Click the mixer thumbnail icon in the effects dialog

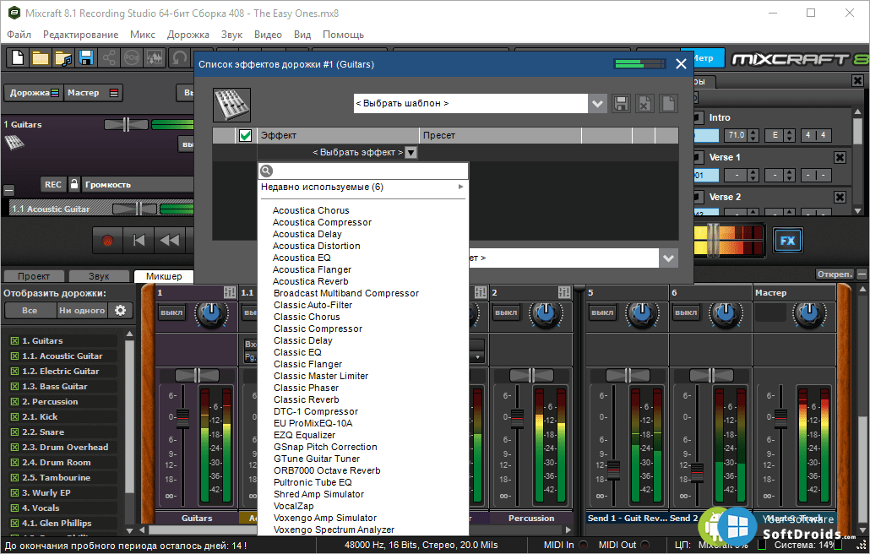click(232, 105)
